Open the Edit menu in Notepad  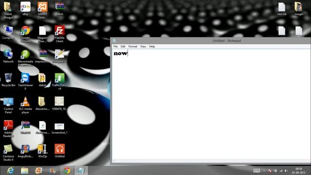tap(123, 47)
